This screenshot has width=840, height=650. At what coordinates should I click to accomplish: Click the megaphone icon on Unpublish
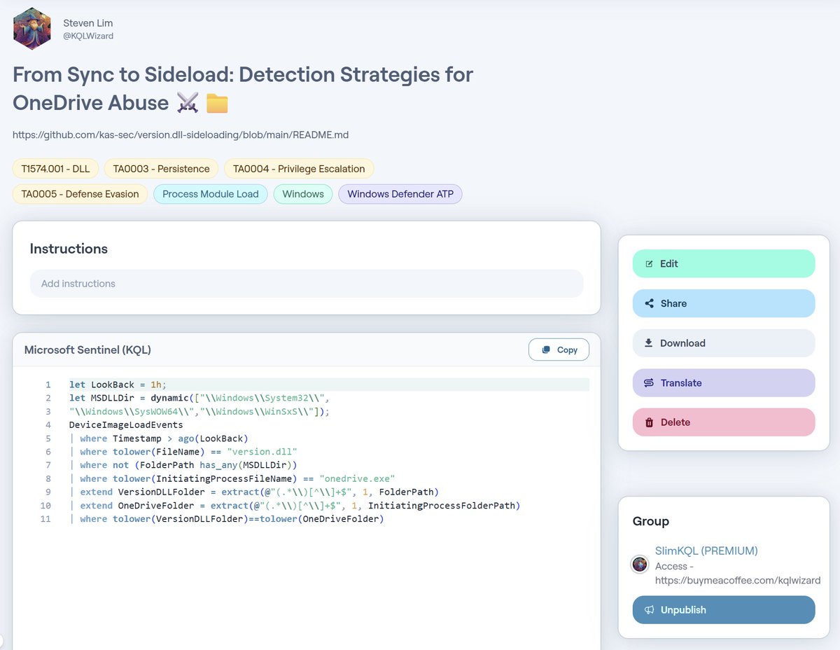pyautogui.click(x=649, y=610)
